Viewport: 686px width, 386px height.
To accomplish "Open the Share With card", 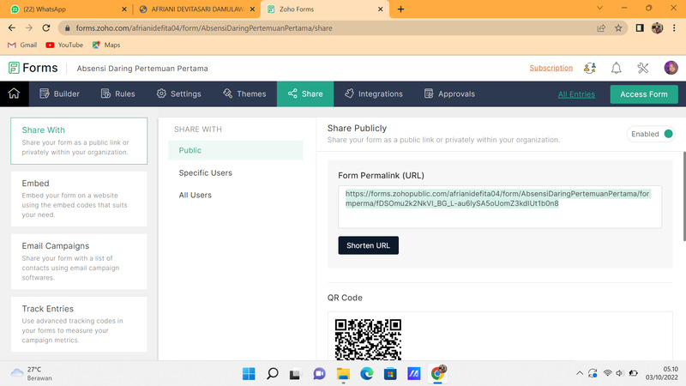I will click(79, 141).
